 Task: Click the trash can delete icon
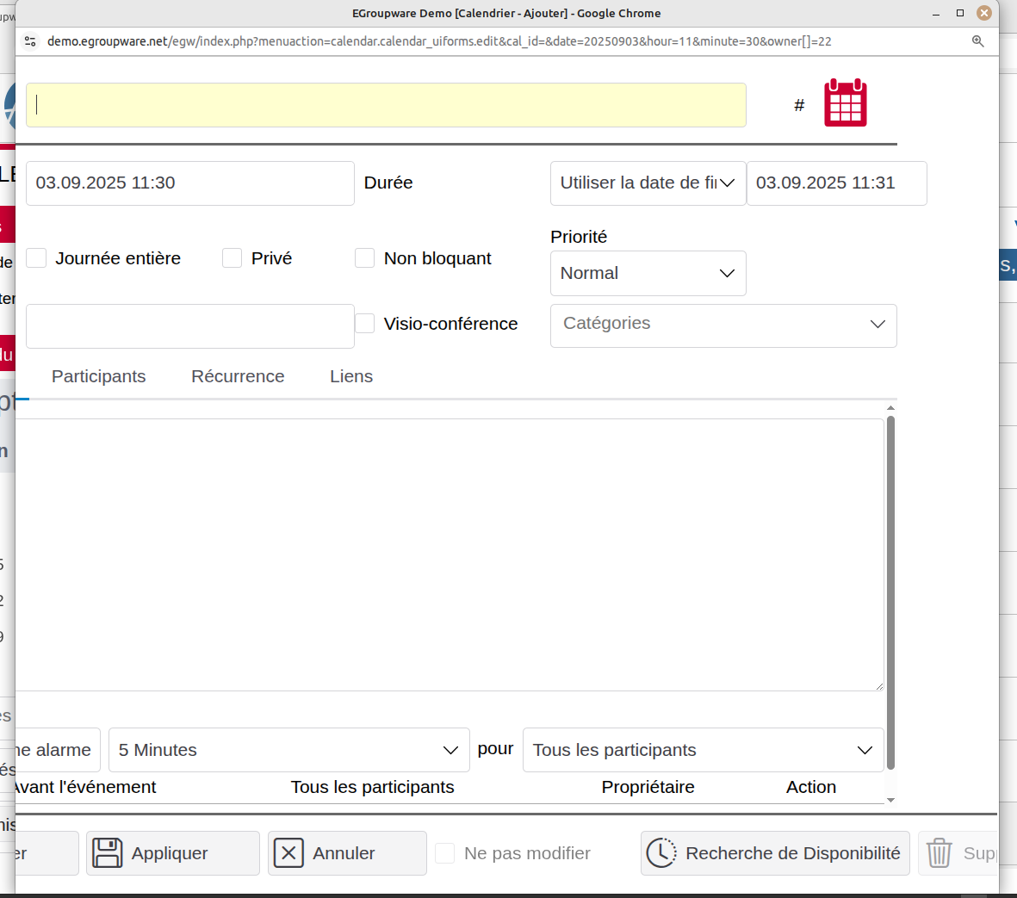pos(939,853)
